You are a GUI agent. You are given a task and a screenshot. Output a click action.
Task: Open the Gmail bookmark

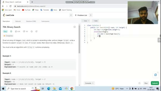coord(17,10)
